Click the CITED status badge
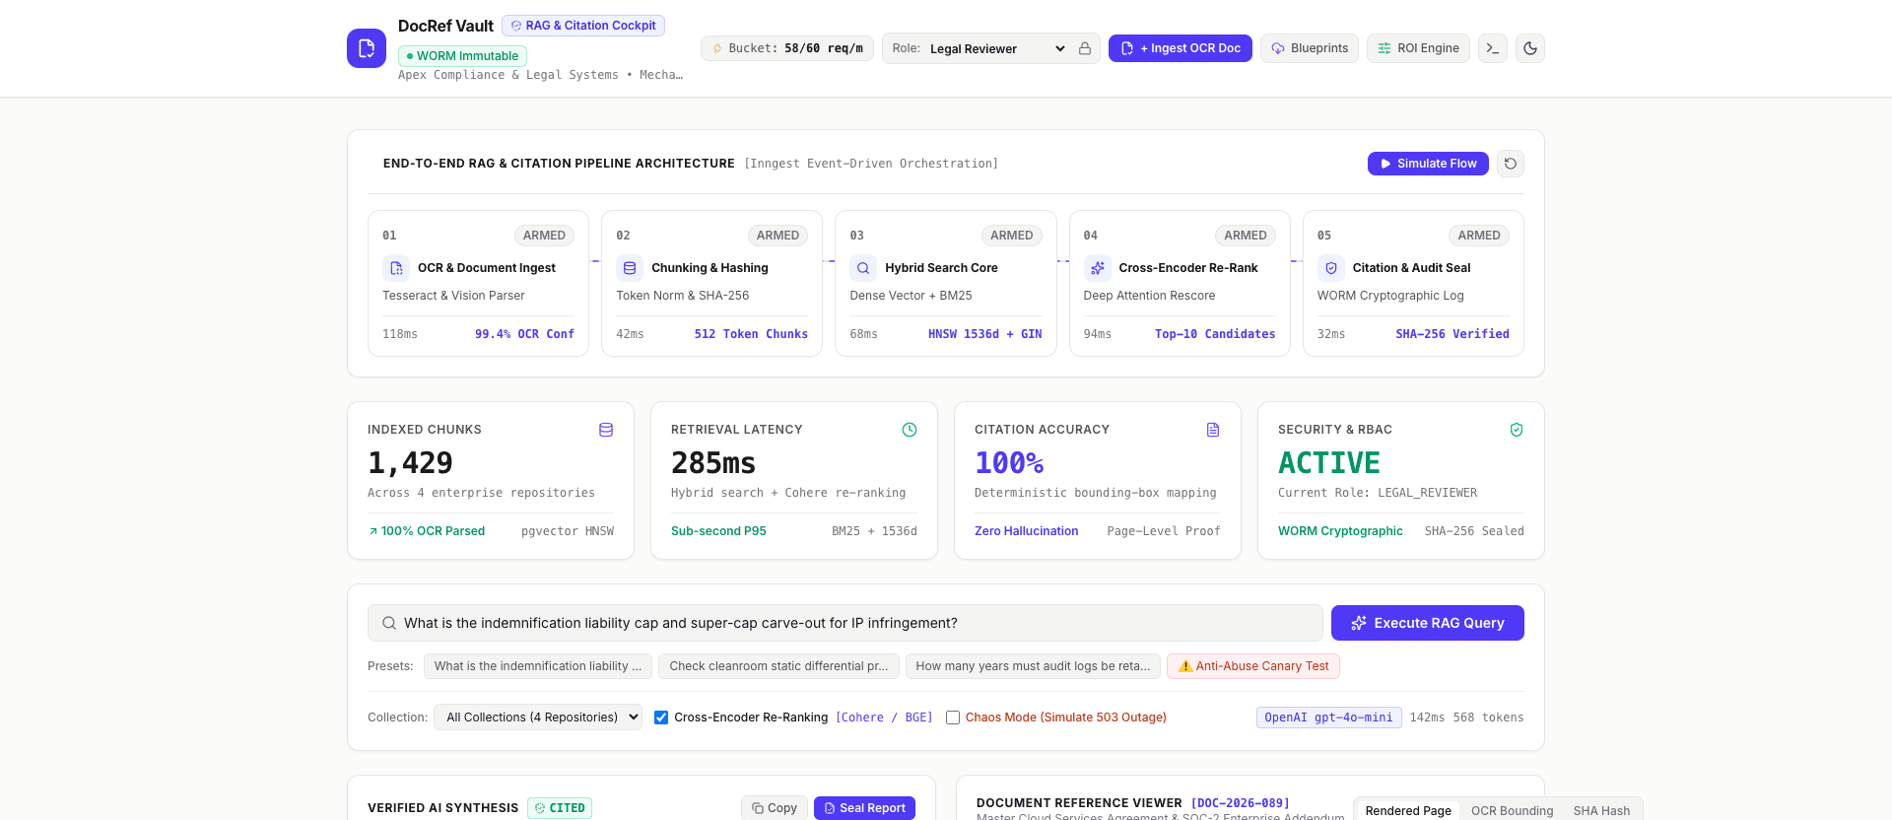 pyautogui.click(x=560, y=808)
